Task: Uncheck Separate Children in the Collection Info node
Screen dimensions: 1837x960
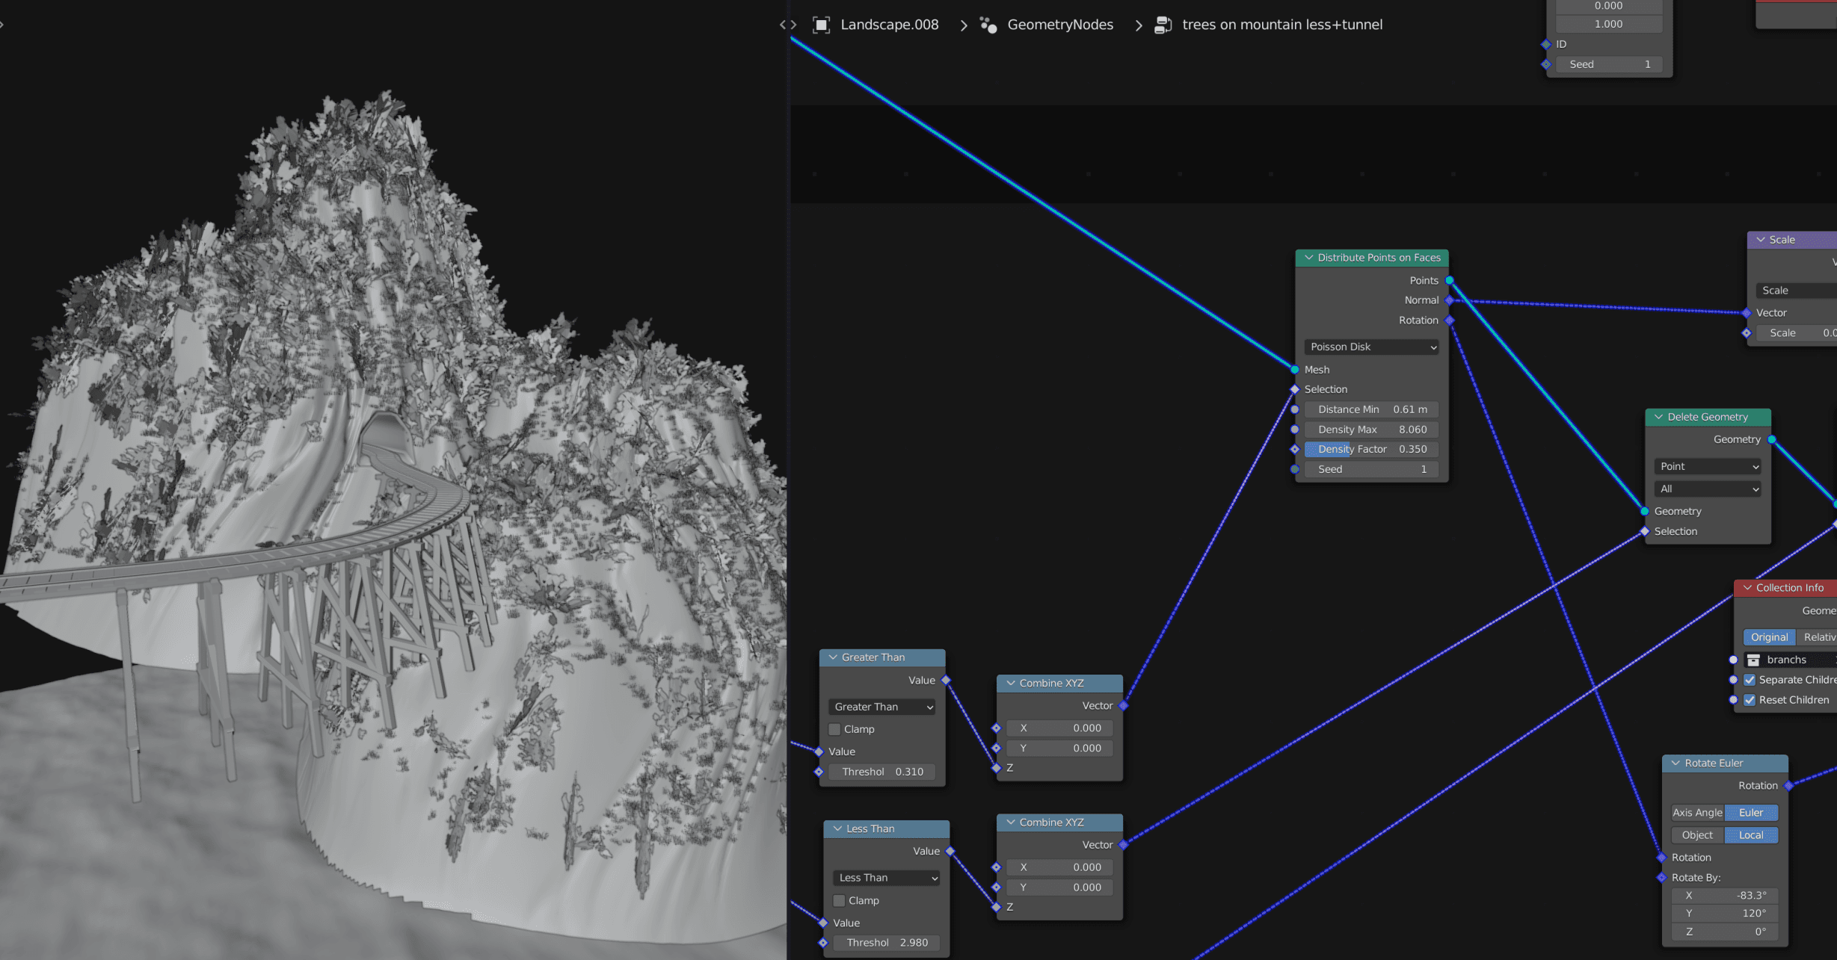Action: (1750, 679)
